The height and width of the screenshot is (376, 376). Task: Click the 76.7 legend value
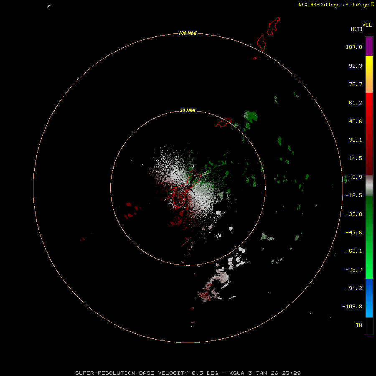(356, 84)
